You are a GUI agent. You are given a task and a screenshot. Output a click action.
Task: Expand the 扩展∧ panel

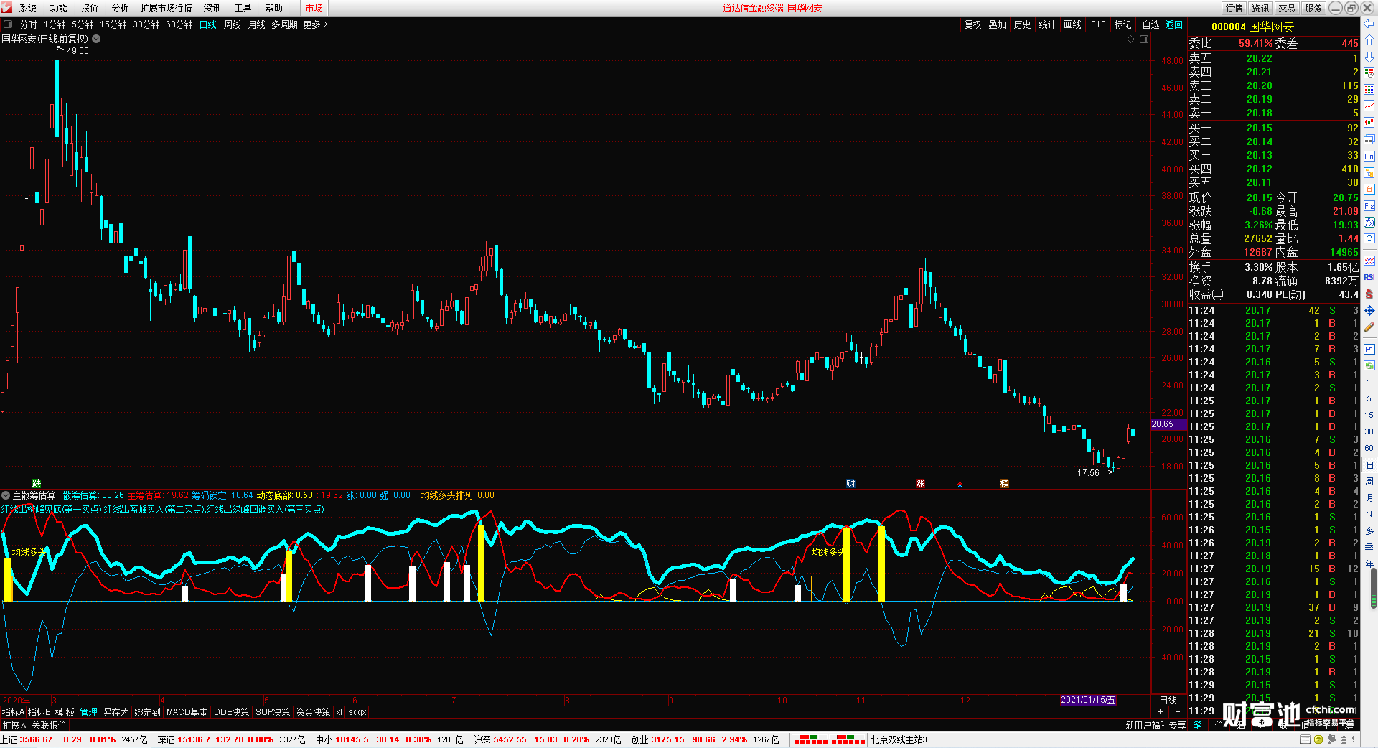[14, 725]
